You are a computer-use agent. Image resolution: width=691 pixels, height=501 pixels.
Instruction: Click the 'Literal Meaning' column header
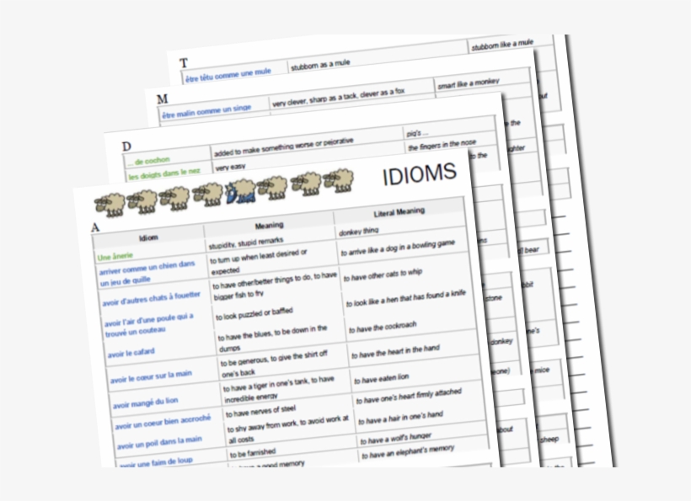tap(399, 212)
